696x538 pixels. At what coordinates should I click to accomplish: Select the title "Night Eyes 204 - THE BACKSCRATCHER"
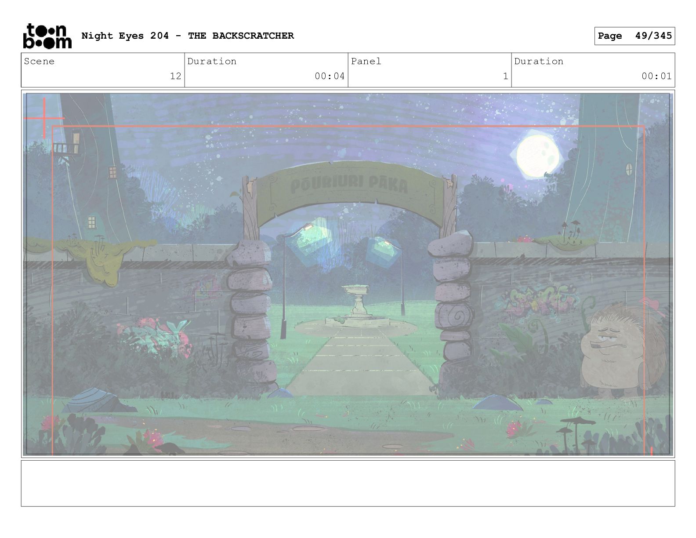(188, 36)
